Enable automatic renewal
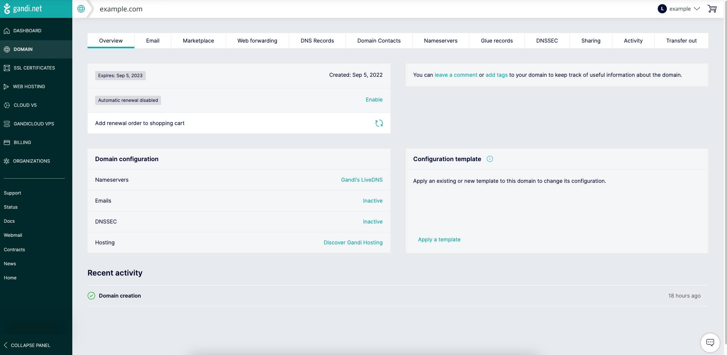 click(374, 100)
